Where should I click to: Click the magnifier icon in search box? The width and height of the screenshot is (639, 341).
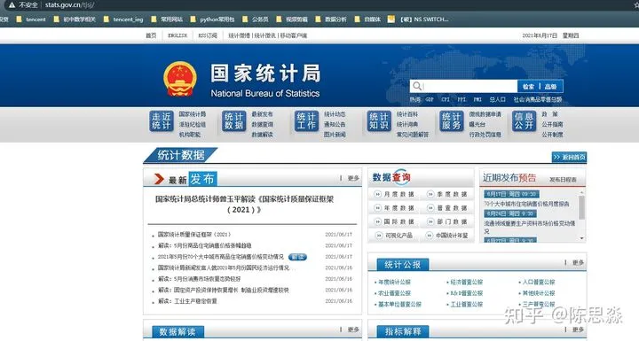pos(416,86)
